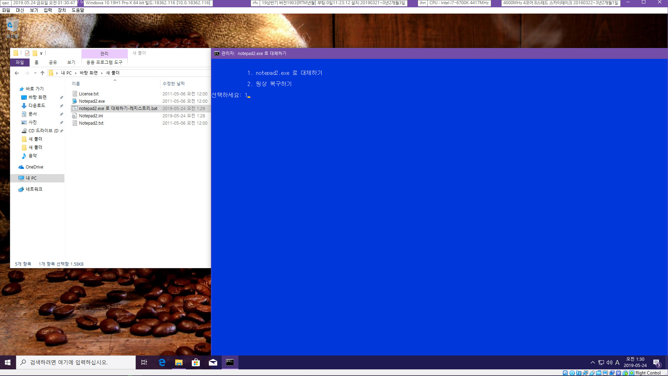The image size is (668, 376).
Task: Show hidden system tray icons chevron
Action: tap(592, 362)
